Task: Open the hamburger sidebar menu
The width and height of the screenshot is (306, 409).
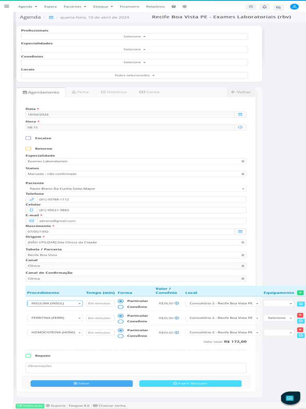Action: (x=6, y=6)
